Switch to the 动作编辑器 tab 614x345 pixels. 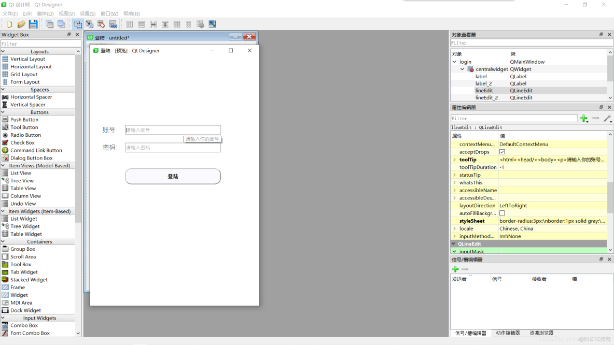(508, 333)
